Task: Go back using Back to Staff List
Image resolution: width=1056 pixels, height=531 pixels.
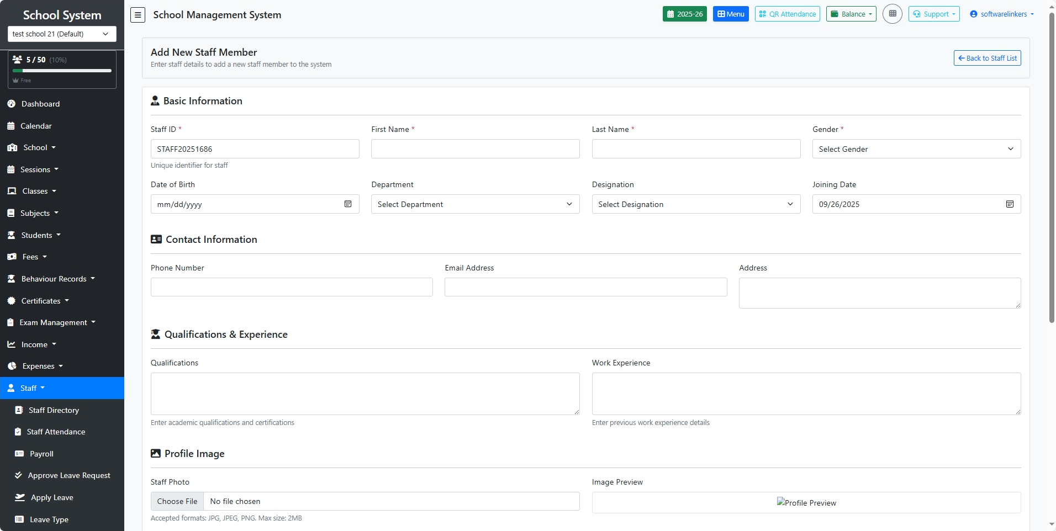Action: click(x=987, y=58)
